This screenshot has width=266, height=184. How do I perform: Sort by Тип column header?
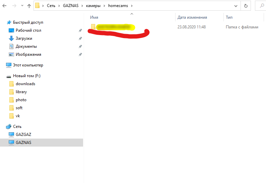(x=229, y=17)
